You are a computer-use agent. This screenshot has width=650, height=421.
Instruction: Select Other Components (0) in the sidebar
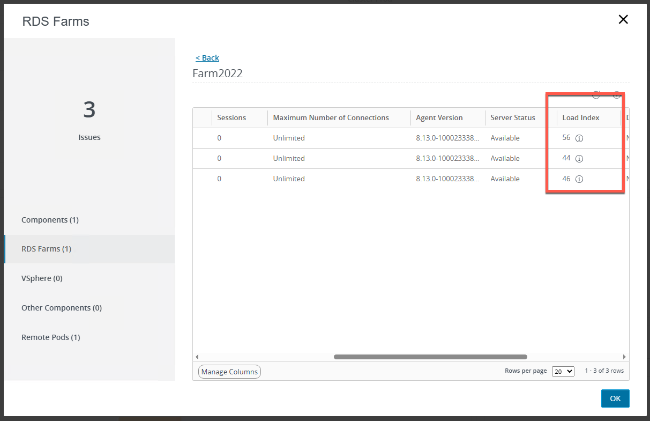tap(62, 308)
